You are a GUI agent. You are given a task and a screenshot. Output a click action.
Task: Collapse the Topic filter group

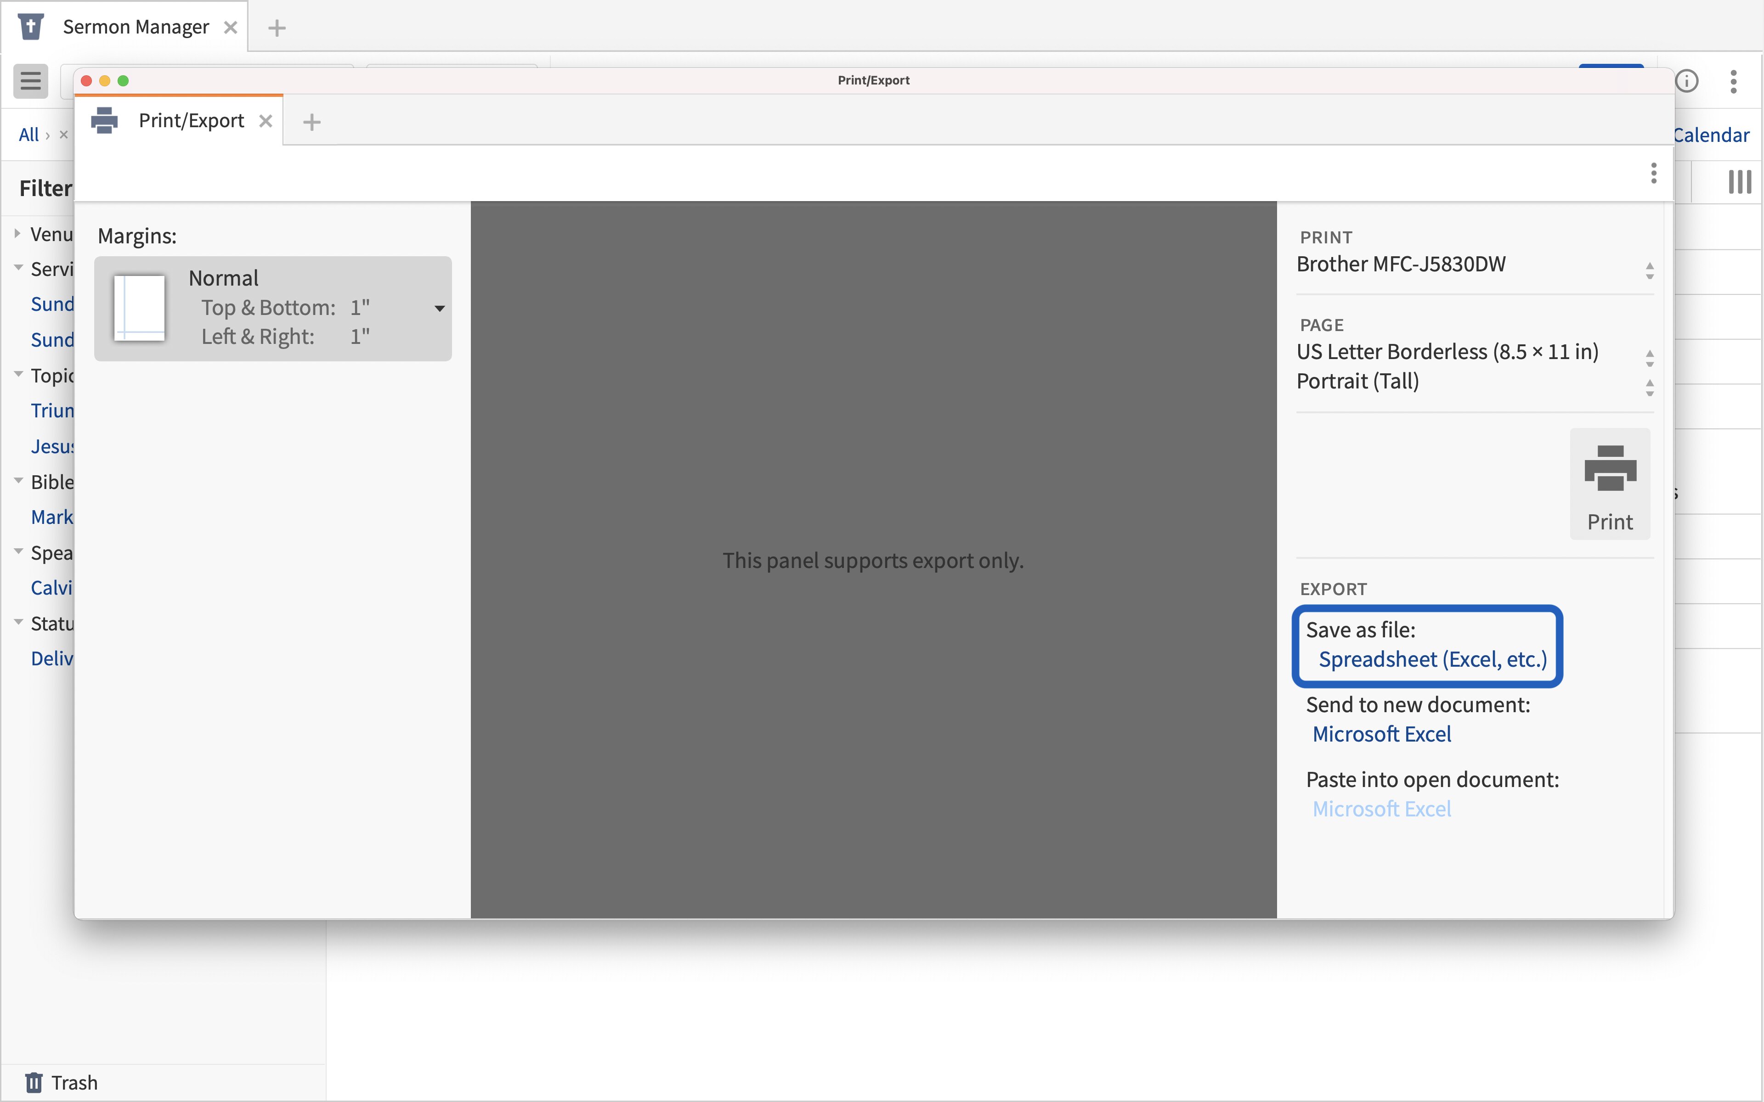[x=18, y=375]
